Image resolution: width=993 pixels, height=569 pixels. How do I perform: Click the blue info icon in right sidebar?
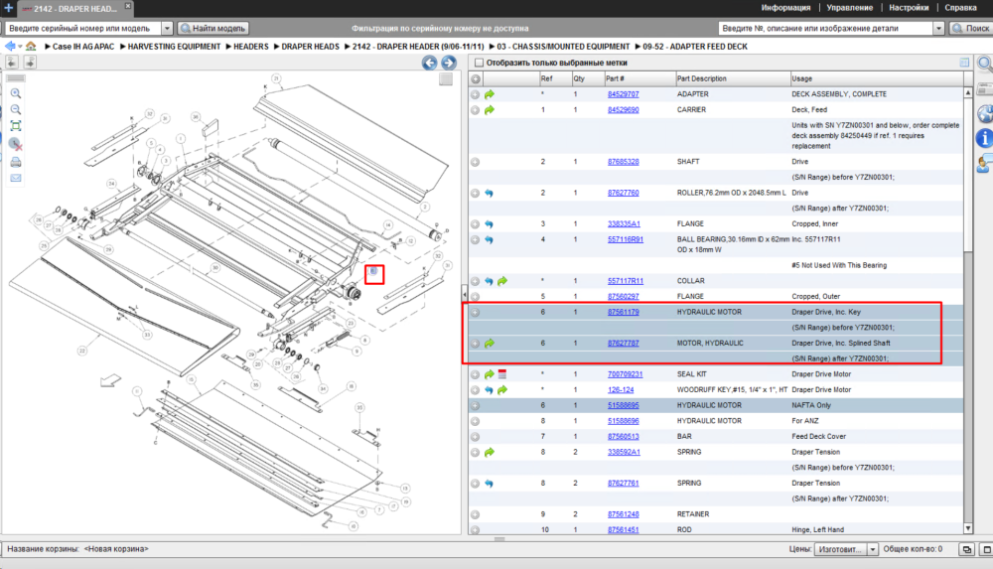click(x=985, y=137)
